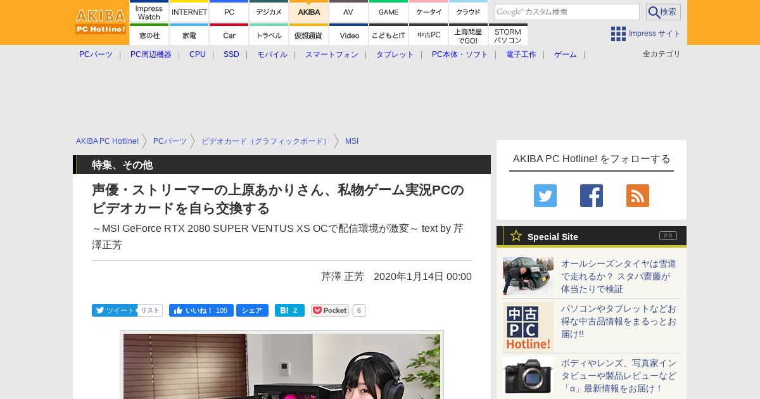The image size is (760, 399).
Task: Open the オールシーズンタイヤ article link
Action: coord(619,276)
